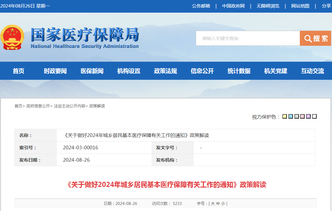Open 信息公开 in the main navigation
Screen dimensions: 332x211
coord(202,71)
